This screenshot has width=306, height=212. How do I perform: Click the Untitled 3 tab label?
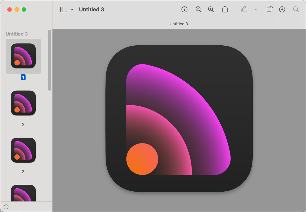[x=179, y=24]
